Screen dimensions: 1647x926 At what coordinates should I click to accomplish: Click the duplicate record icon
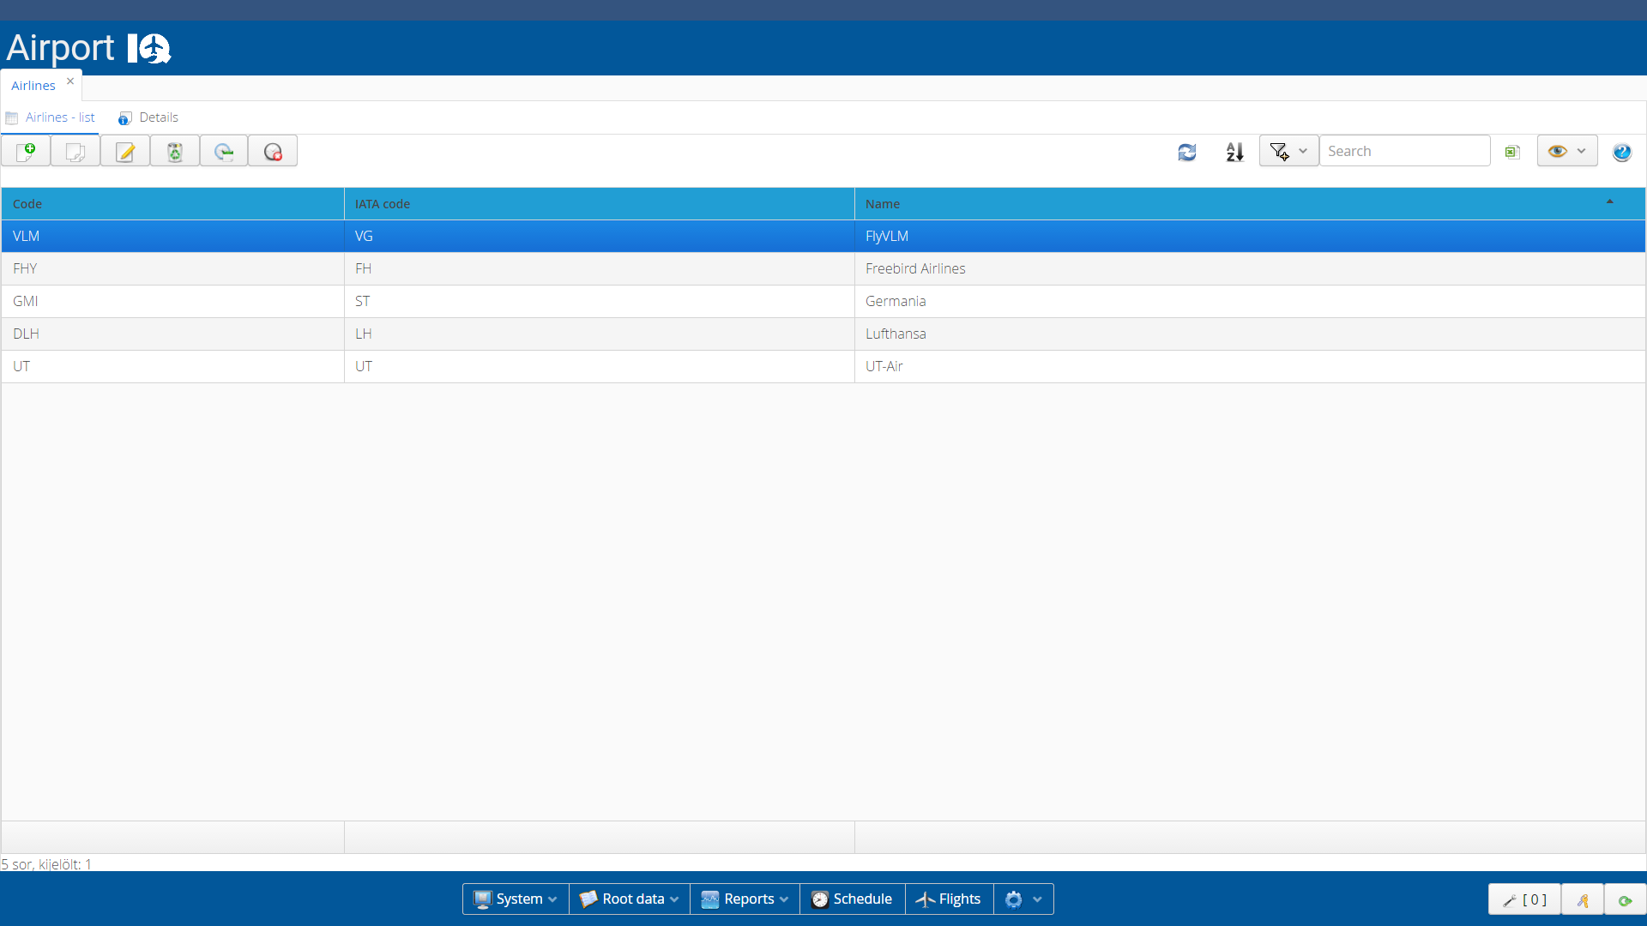click(x=75, y=152)
